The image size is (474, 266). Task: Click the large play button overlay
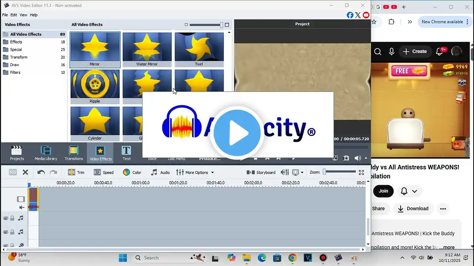237,133
